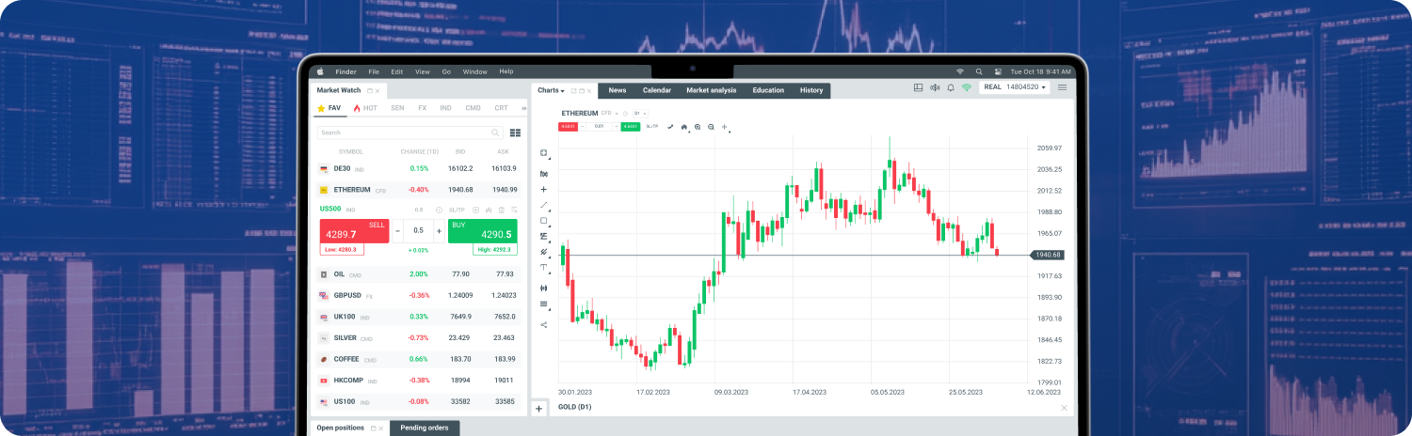Viewport: 1412px width, 436px height.
Task: Select the trend line drawing tool
Action: pyautogui.click(x=543, y=205)
